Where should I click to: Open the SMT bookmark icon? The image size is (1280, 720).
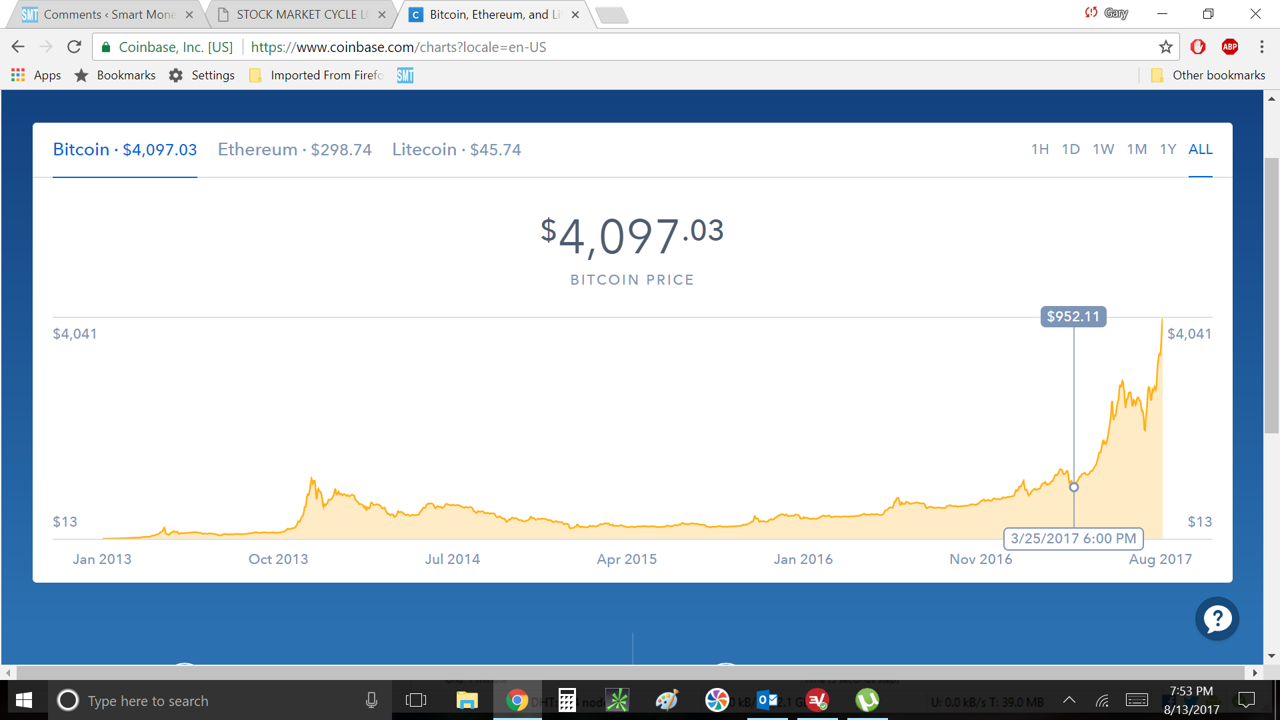point(405,75)
